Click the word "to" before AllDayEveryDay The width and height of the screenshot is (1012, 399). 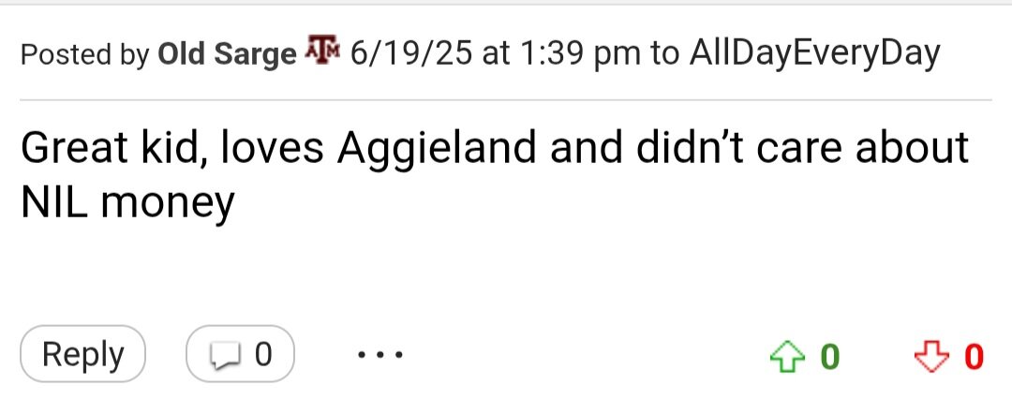tap(664, 55)
